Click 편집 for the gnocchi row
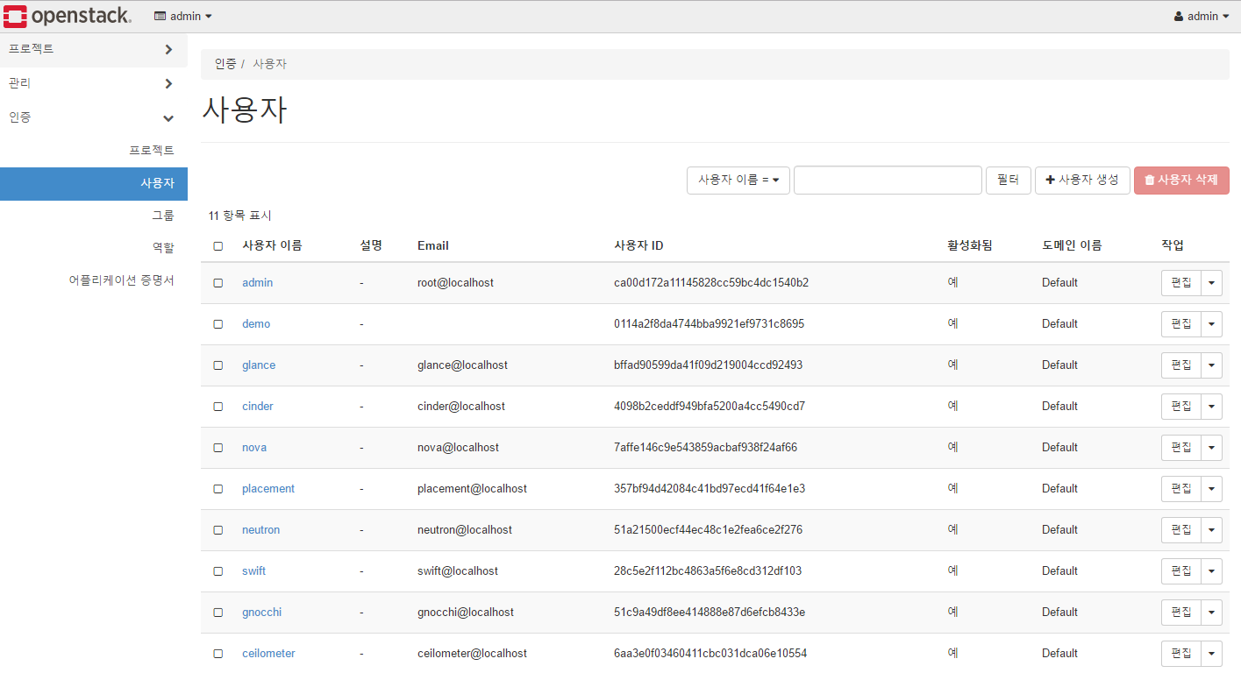The width and height of the screenshot is (1241, 673). coord(1180,613)
